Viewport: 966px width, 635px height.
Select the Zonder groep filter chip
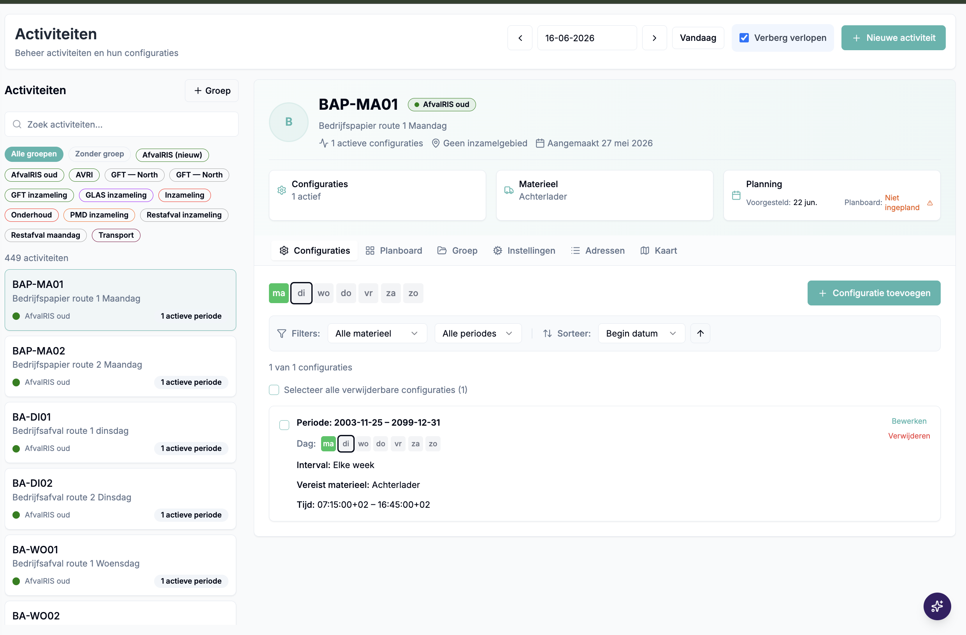tap(100, 154)
